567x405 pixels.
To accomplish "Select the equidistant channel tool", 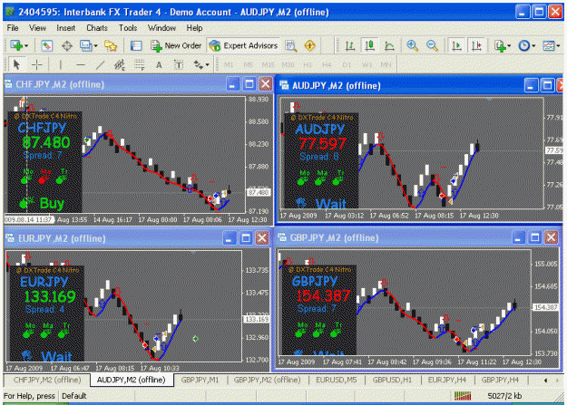I will [x=120, y=65].
